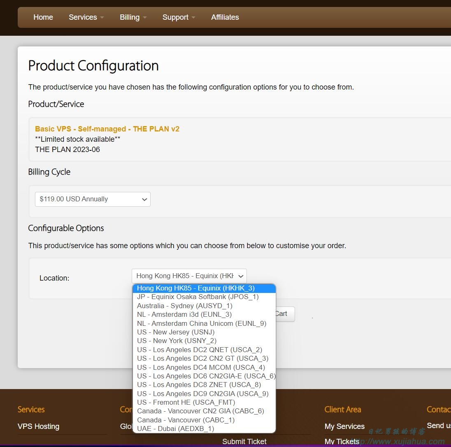Select Hong Kong HK85 - Equinix (HKHK_3)

[204, 288]
